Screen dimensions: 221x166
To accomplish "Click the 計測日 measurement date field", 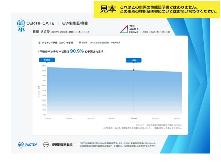I will tap(156, 32).
